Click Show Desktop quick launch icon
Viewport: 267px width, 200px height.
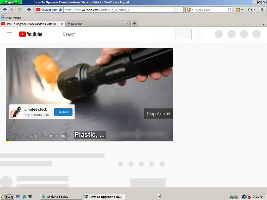pyautogui.click(x=18, y=197)
